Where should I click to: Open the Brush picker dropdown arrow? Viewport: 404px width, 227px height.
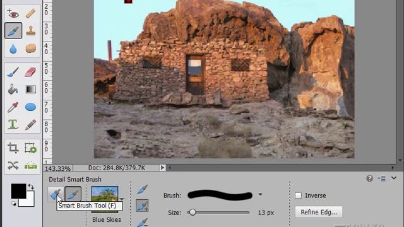coord(260,195)
